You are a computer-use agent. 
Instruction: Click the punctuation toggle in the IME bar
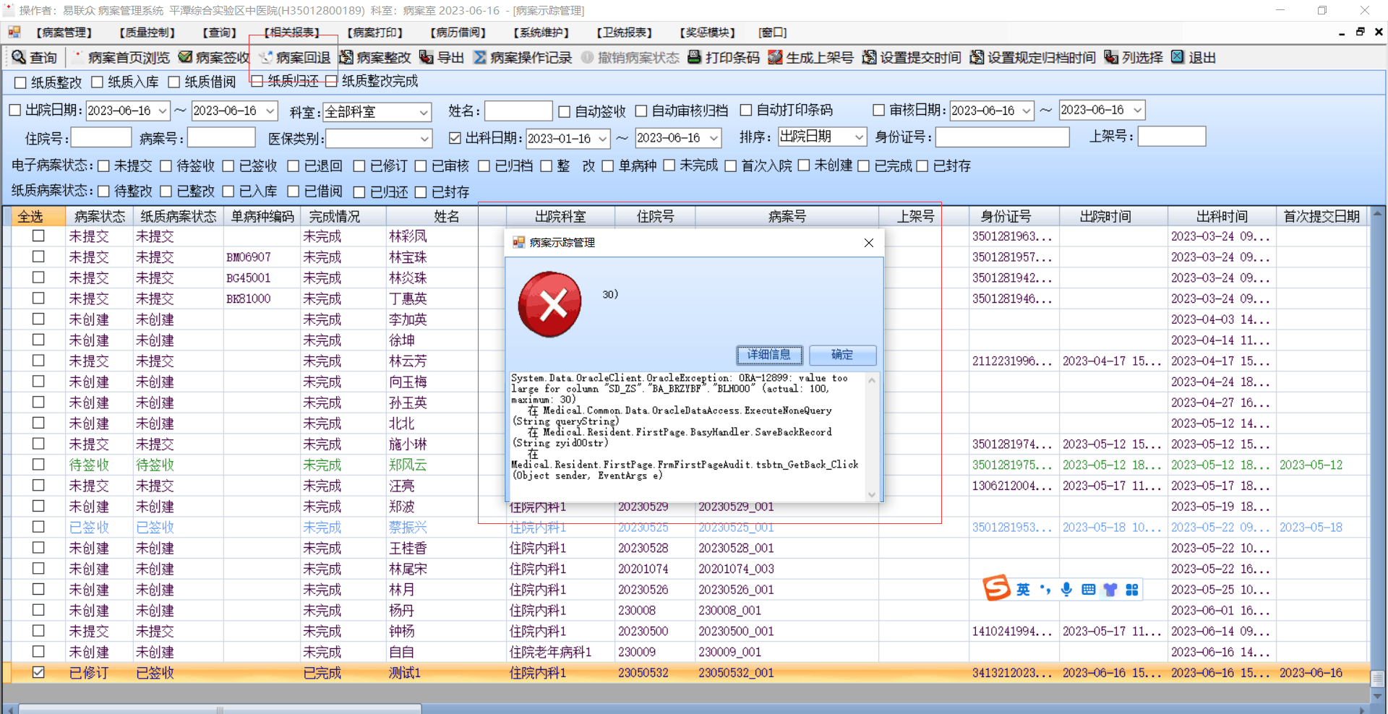click(x=1045, y=590)
